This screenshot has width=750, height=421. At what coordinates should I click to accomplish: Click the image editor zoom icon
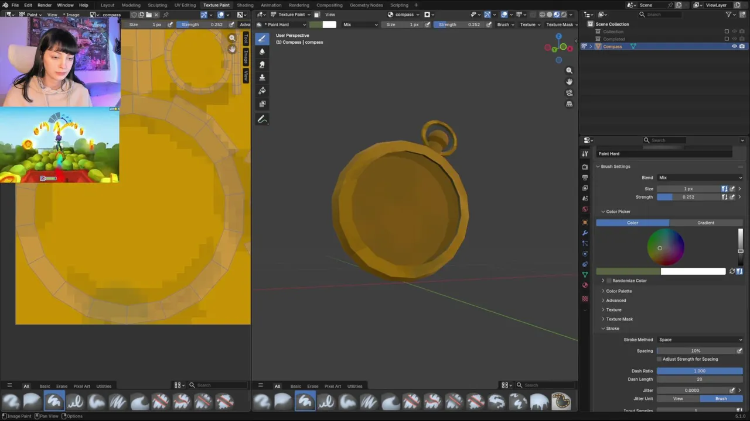click(232, 38)
